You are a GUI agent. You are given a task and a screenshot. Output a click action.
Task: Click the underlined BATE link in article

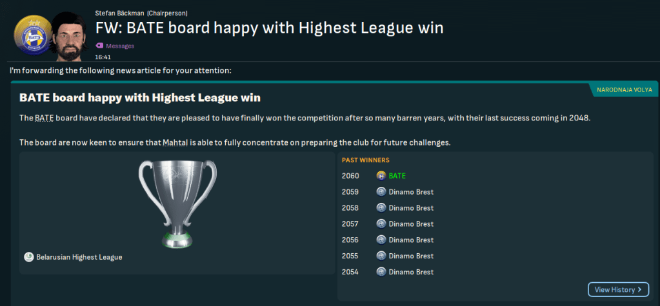point(43,119)
